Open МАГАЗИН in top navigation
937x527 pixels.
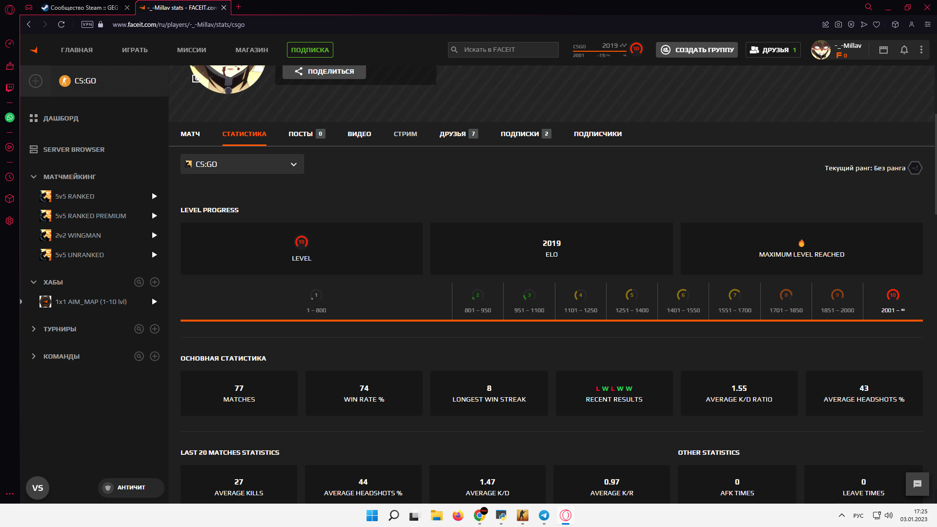tap(252, 50)
